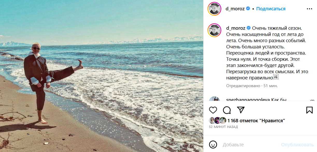Save post with the bookmark icon
317x152 pixels.
[x=309, y=110]
